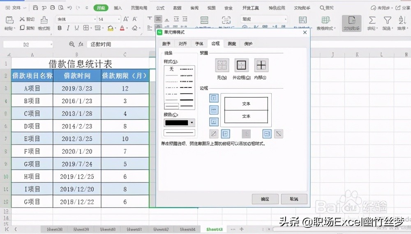Screen dimensions: 411x234
Task: Switch to the Protection tab in dialog
Action: pos(248,44)
